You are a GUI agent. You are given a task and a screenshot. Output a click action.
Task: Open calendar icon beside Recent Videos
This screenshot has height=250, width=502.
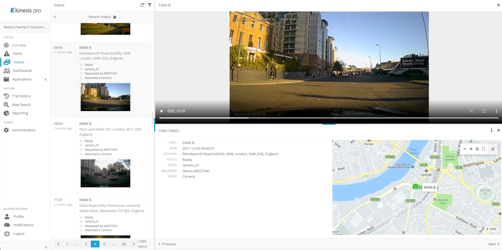115,17
